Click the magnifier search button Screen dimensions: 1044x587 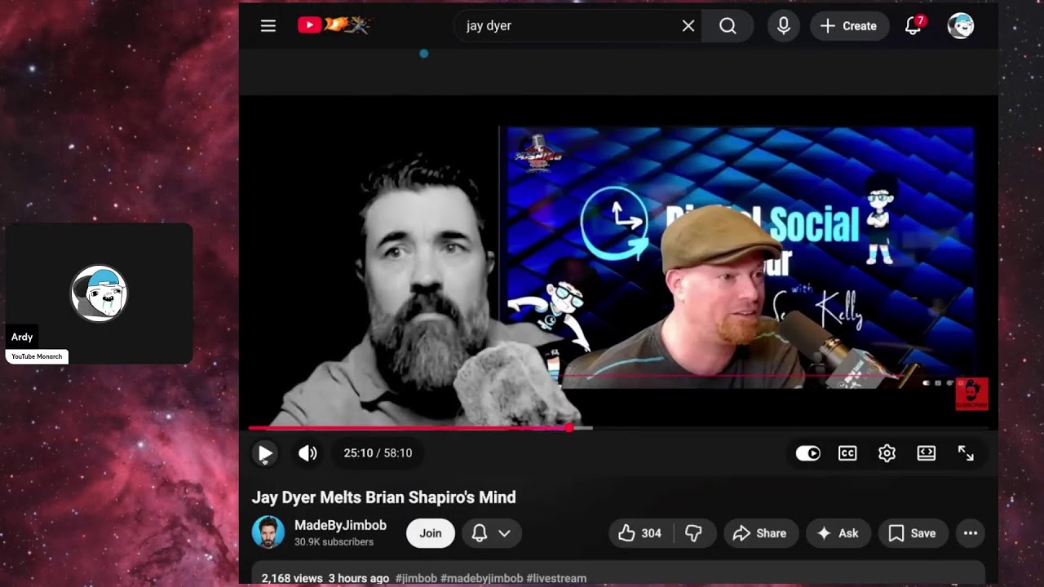[x=728, y=26]
